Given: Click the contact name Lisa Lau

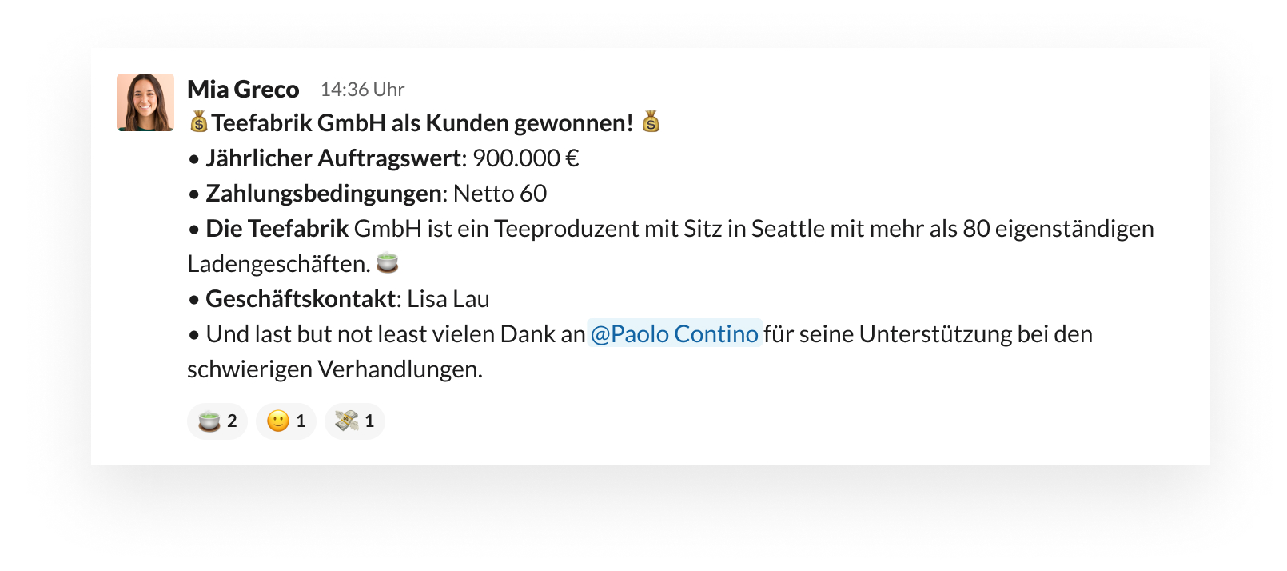Looking at the screenshot, I should coord(448,299).
